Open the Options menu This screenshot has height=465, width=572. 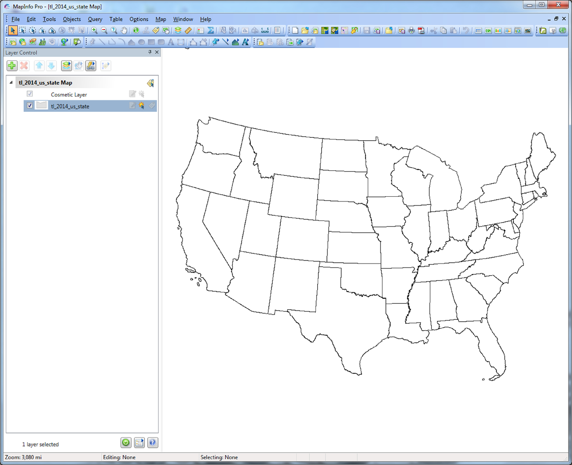coord(139,19)
